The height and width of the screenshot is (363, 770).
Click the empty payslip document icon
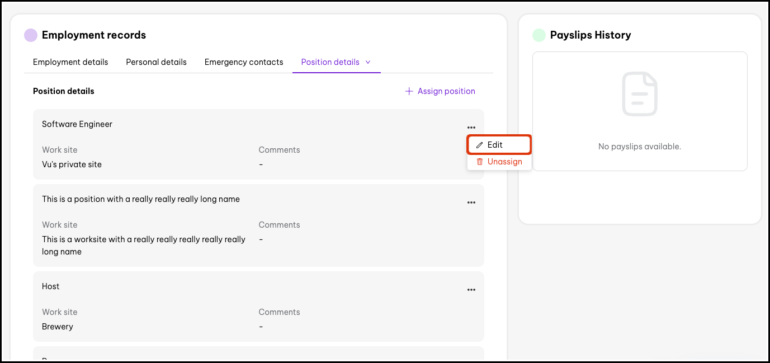coord(640,94)
